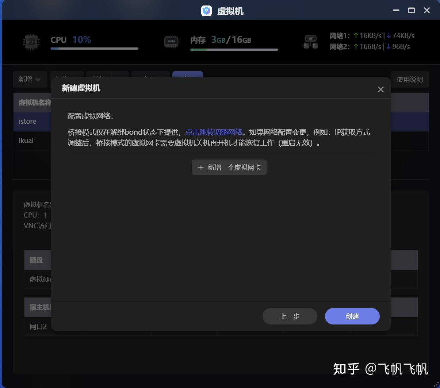Viewport: 440px width, 388px height.
Task: Click the chevron arrow next to 新增
Action: click(x=38, y=79)
